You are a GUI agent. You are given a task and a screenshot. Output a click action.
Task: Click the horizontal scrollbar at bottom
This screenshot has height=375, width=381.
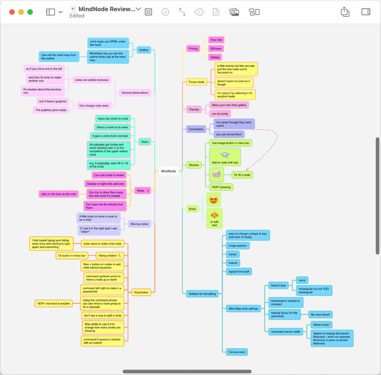(x=187, y=372)
